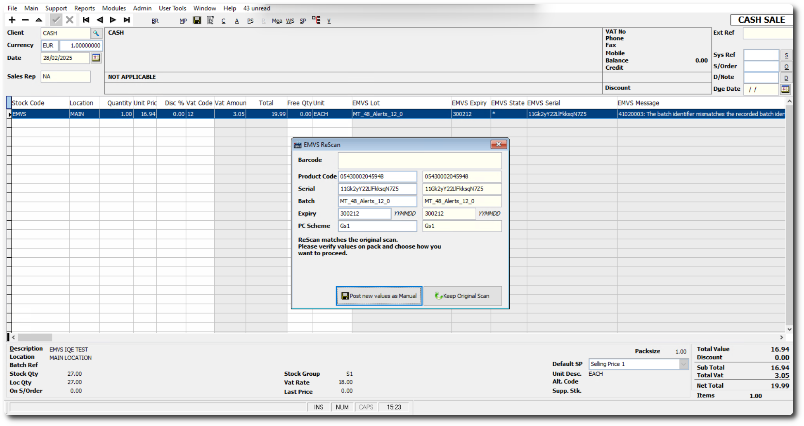Open the 43 unread messages item
Image resolution: width=804 pixels, height=426 pixels.
tap(257, 8)
